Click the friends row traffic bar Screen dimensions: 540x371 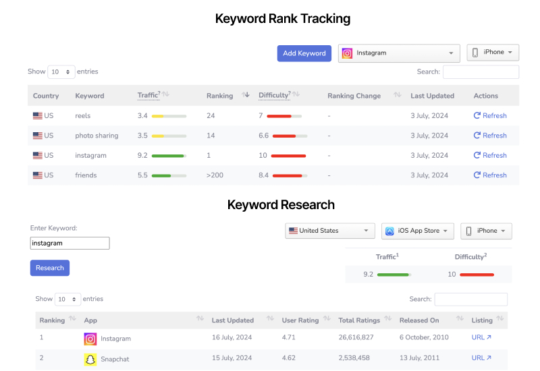click(169, 176)
